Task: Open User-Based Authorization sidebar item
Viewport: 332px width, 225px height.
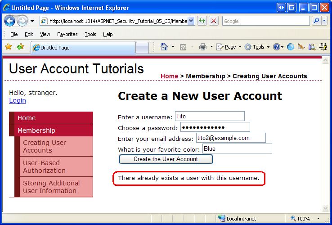Action: point(56,167)
